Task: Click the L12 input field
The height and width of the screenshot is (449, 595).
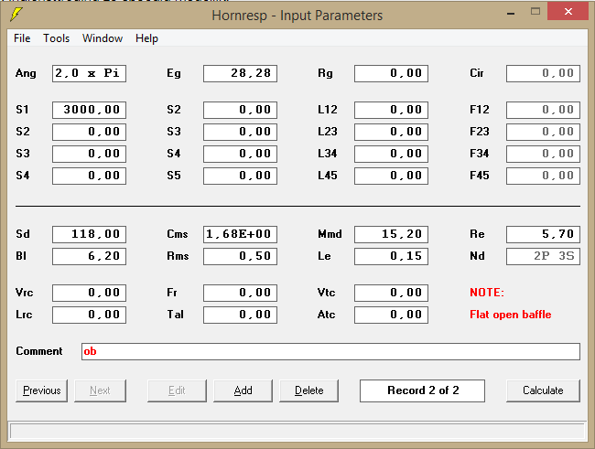Action: (x=391, y=110)
